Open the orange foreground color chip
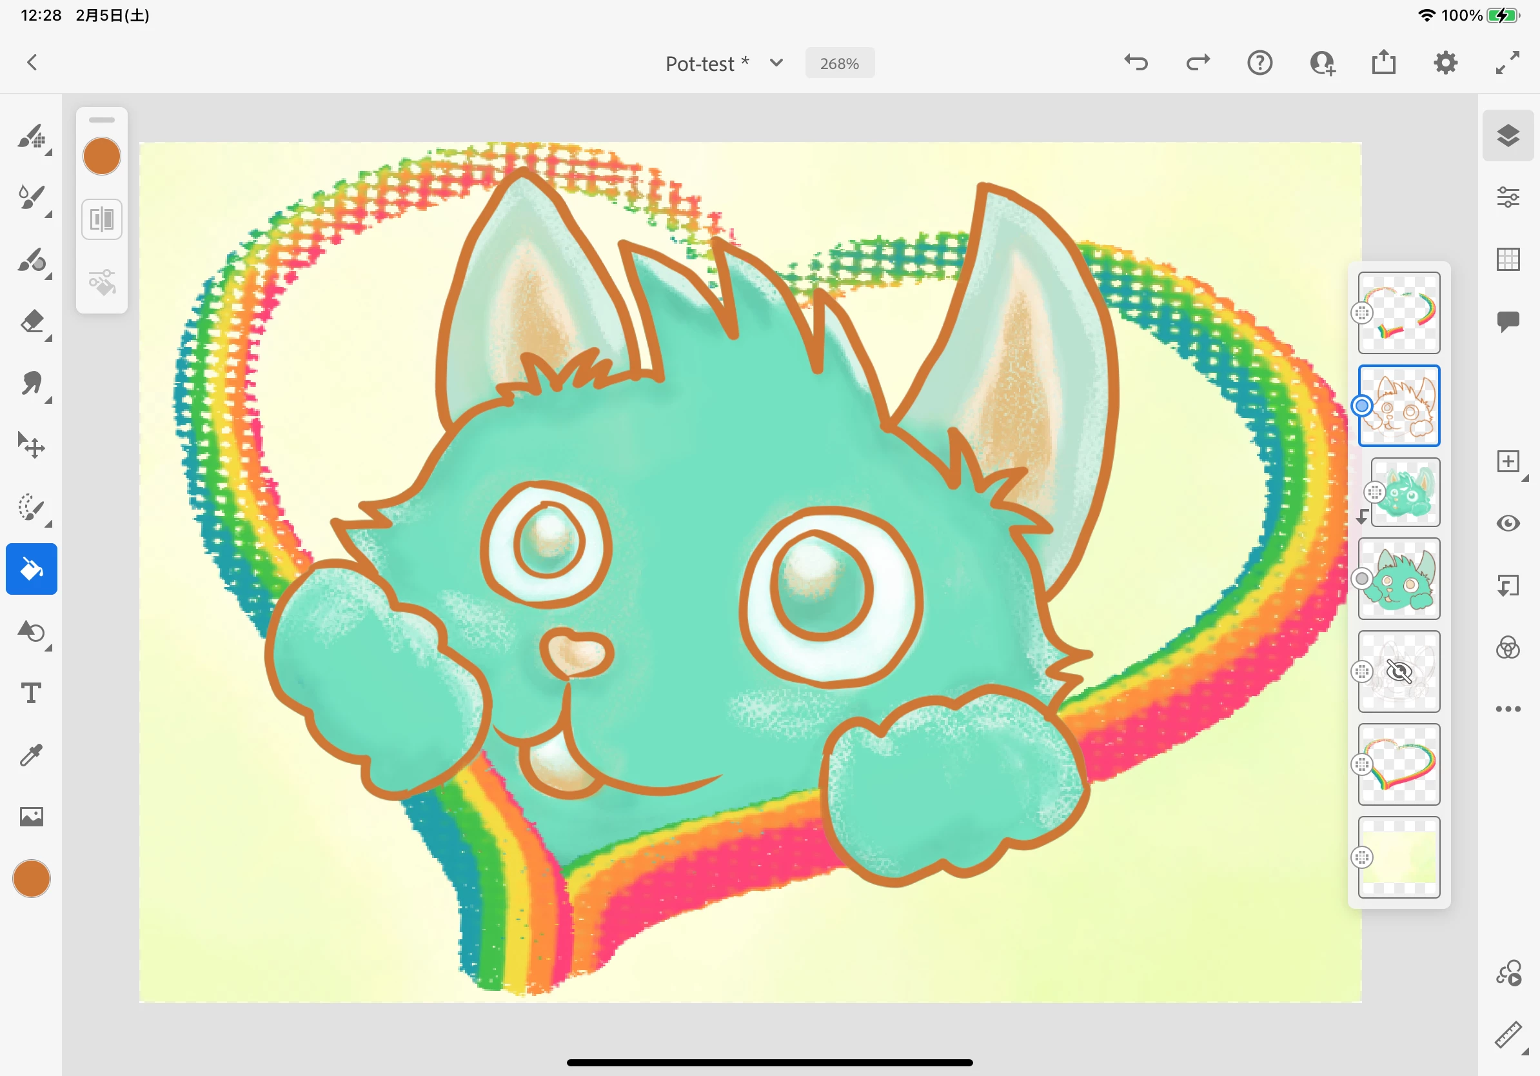The width and height of the screenshot is (1540, 1076). click(x=31, y=878)
